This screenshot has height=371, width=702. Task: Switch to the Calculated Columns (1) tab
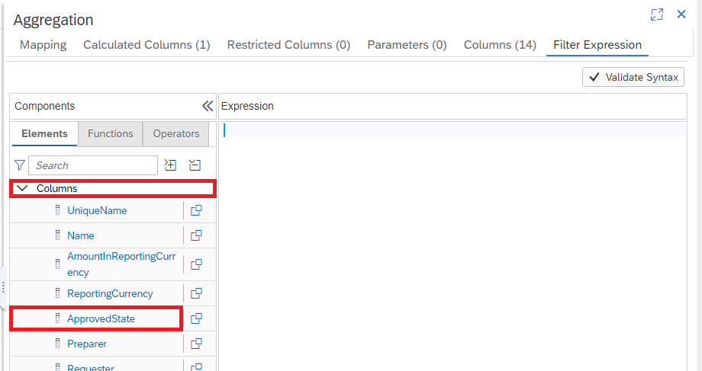[x=147, y=45]
